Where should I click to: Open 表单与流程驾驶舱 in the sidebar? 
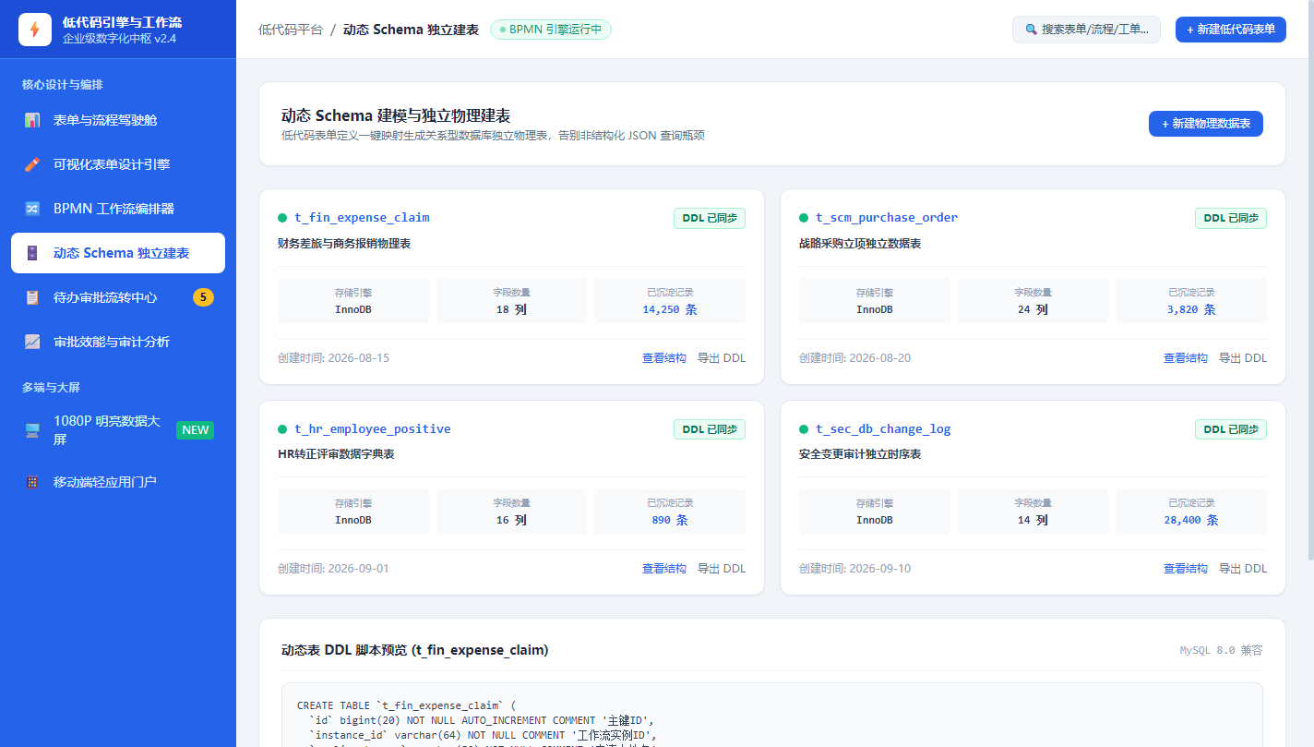point(118,120)
